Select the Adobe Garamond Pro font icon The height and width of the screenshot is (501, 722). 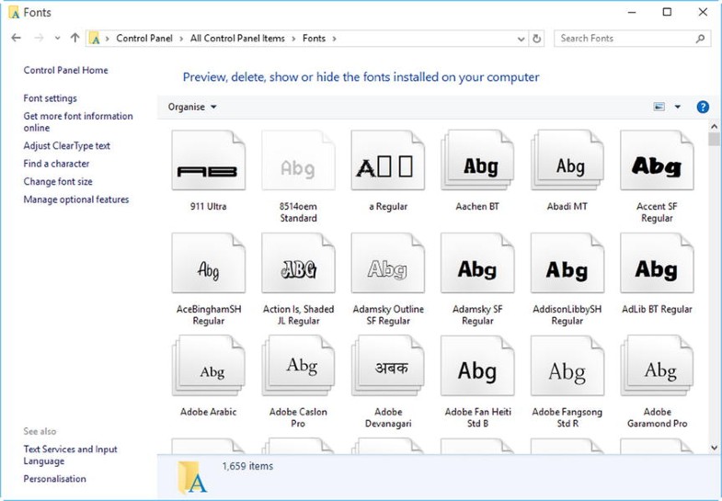pos(657,365)
